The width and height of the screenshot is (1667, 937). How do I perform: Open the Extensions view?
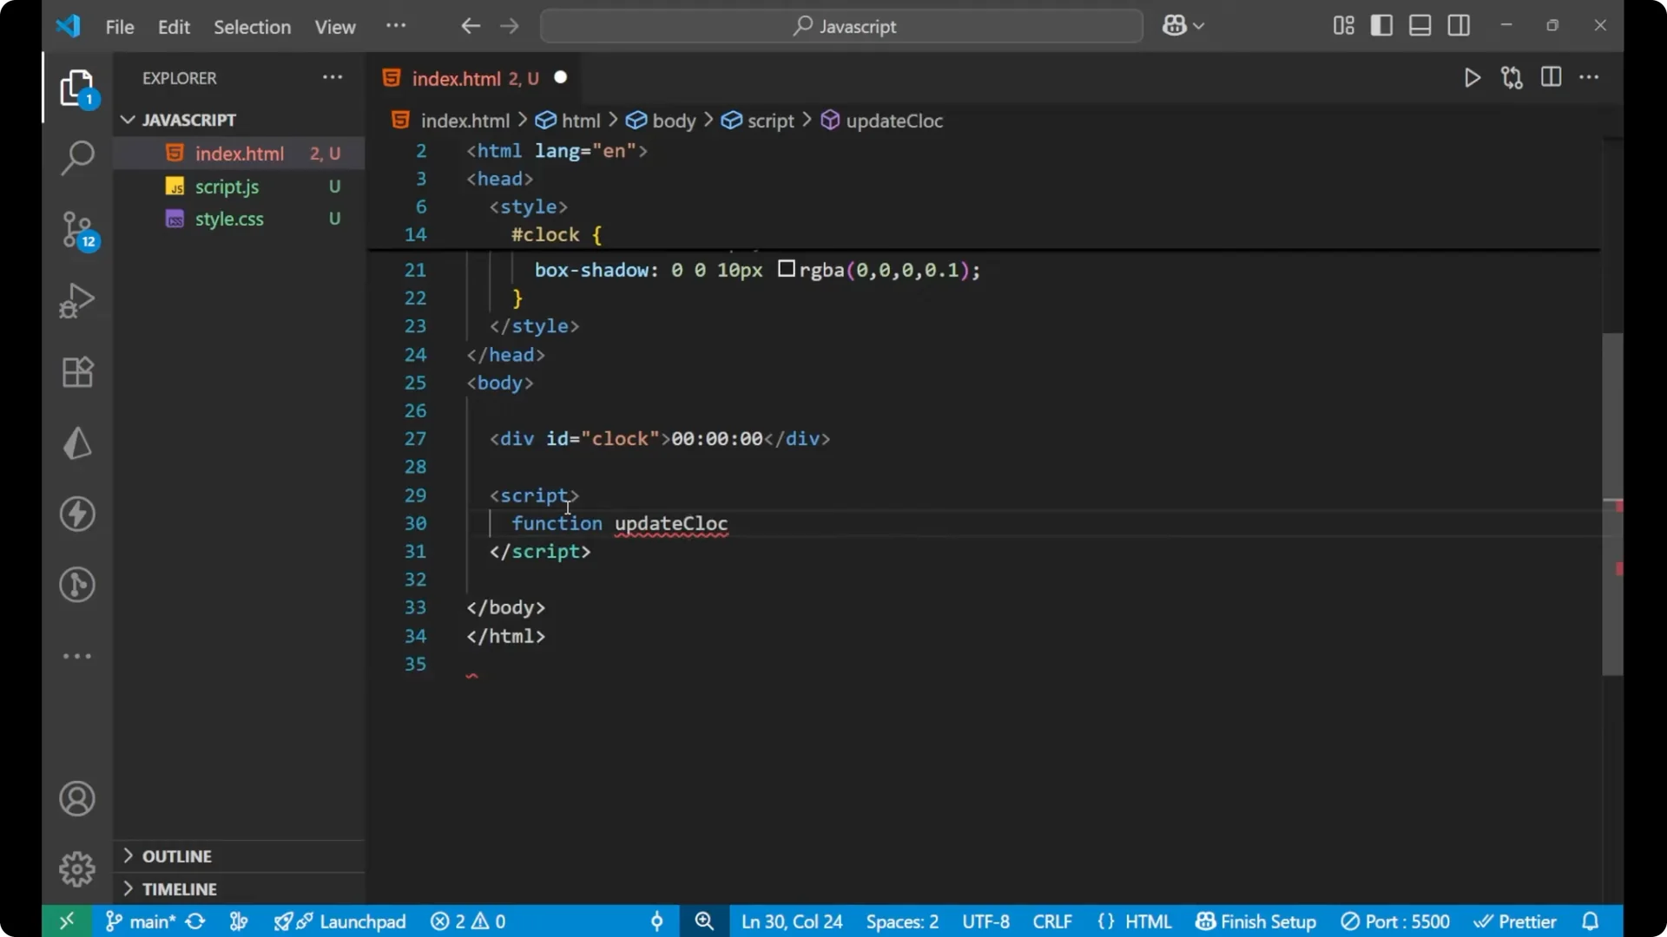[x=77, y=371]
